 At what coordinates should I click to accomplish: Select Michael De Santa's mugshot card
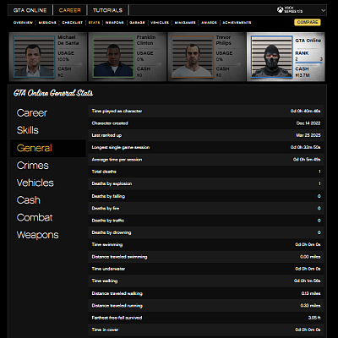(x=48, y=57)
